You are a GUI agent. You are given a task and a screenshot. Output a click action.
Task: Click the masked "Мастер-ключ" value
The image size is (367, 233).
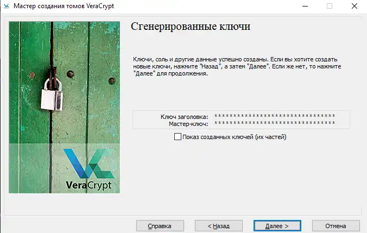pos(275,124)
